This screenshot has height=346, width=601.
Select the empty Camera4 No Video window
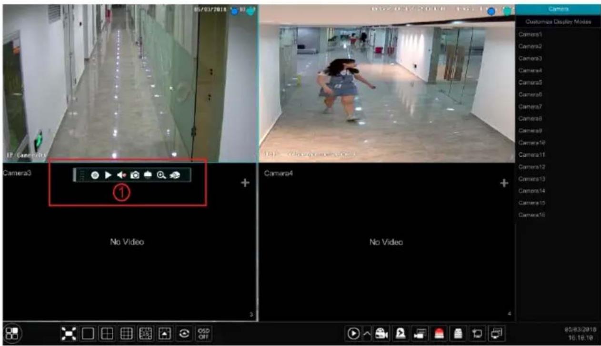pyautogui.click(x=387, y=242)
